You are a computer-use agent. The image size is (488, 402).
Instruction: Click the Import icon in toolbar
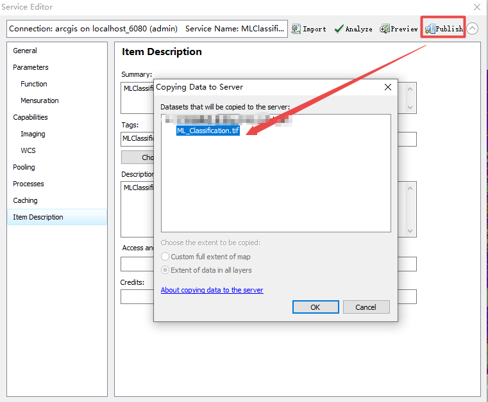(308, 29)
